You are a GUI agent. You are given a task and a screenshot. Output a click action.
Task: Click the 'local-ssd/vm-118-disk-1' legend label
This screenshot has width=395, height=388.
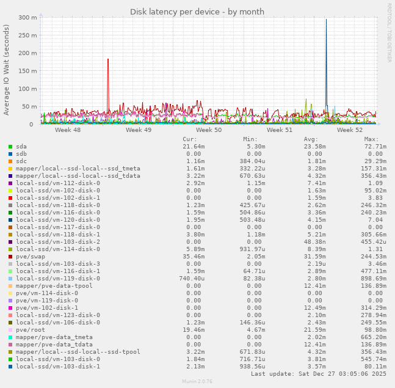[58, 235]
